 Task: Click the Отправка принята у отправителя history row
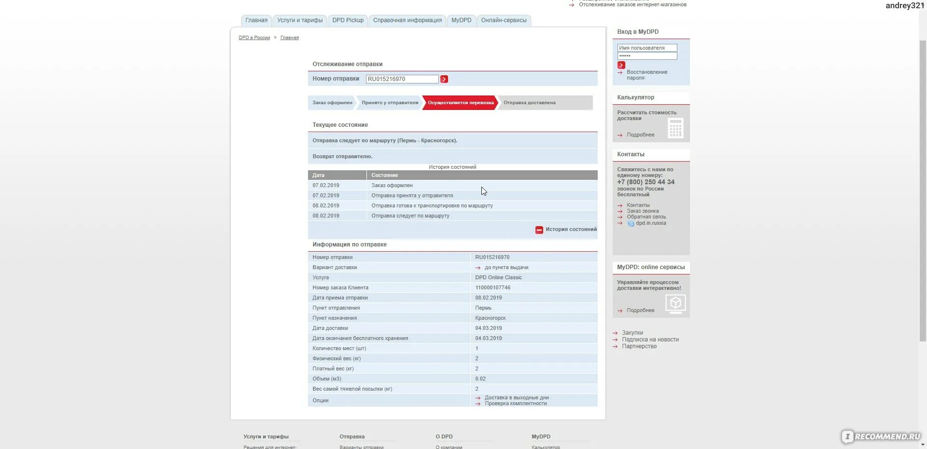pyautogui.click(x=453, y=196)
